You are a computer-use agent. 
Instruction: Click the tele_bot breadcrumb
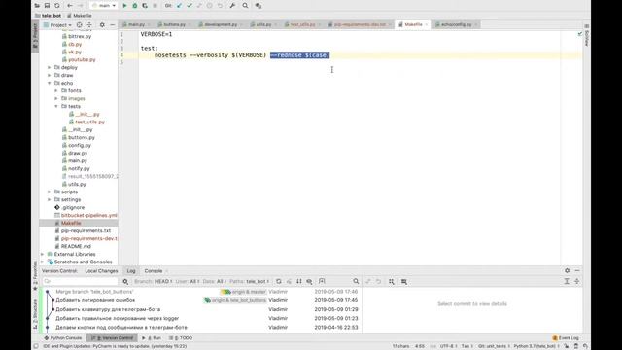click(49, 16)
